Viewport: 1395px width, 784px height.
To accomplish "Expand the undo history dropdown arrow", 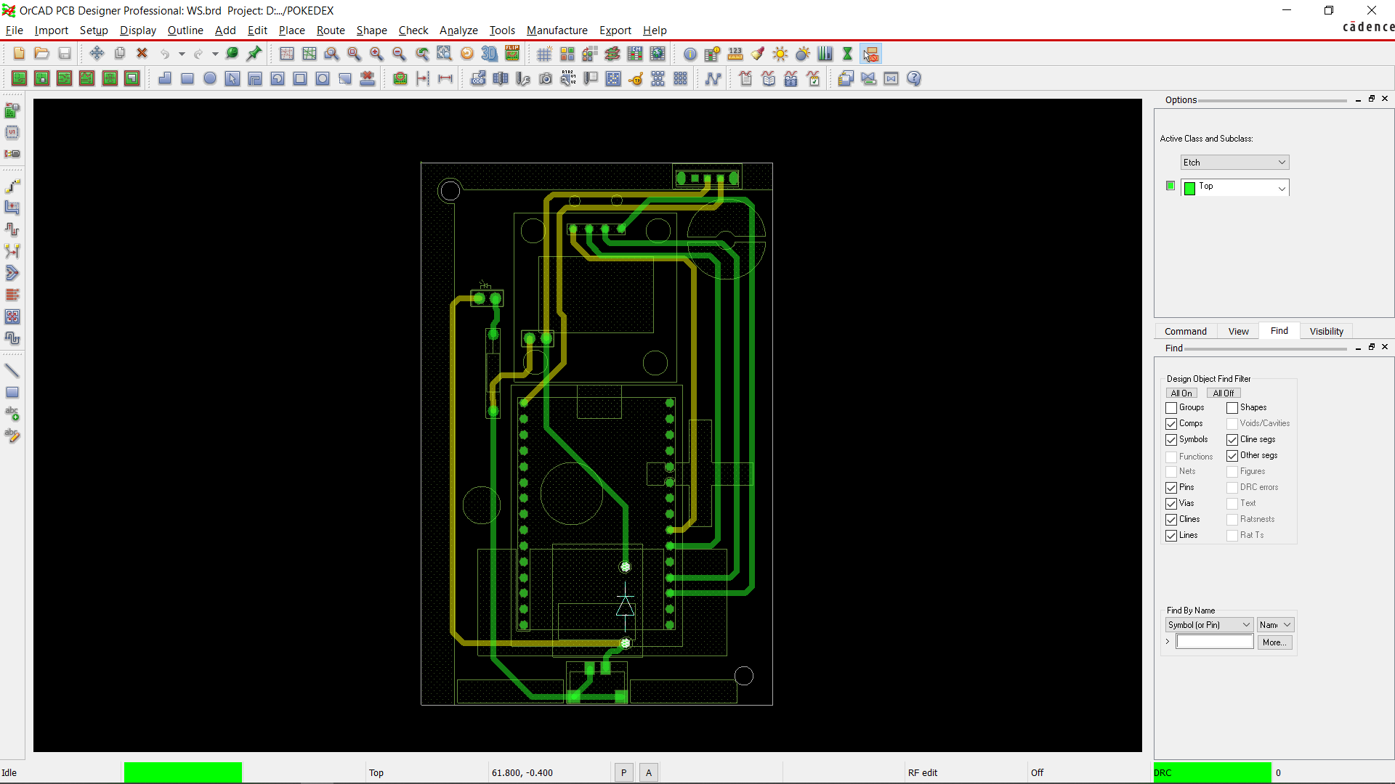I will (x=182, y=54).
